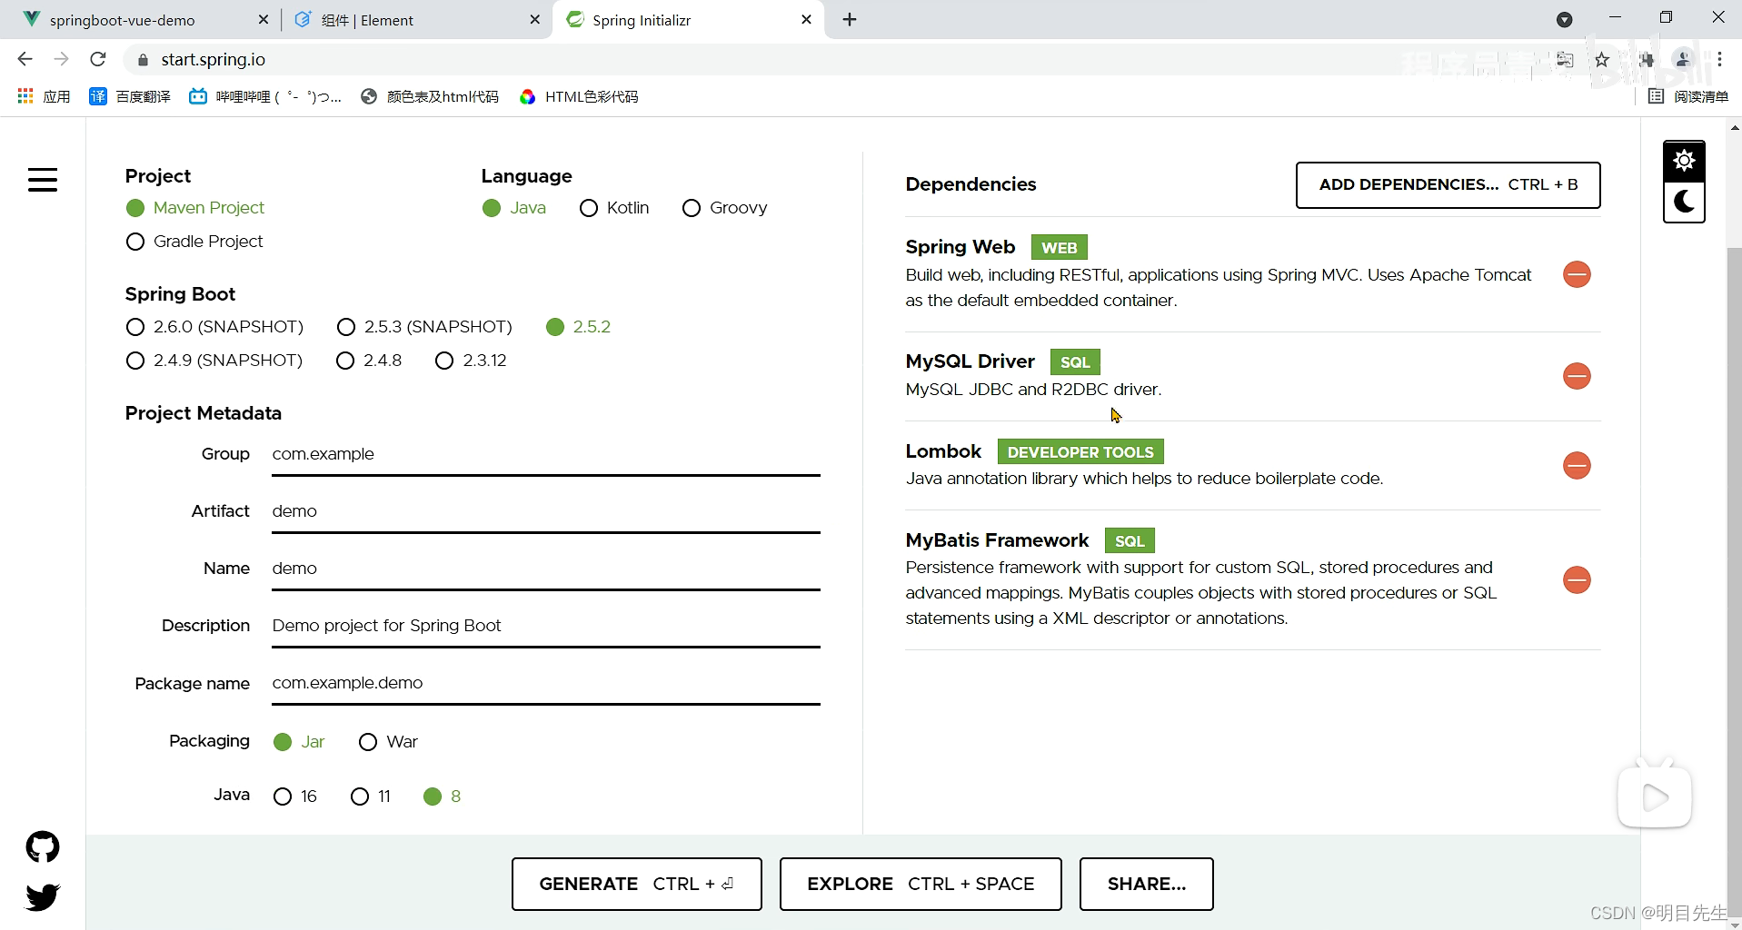This screenshot has width=1742, height=930.
Task: Reload the current page
Action: tap(98, 59)
